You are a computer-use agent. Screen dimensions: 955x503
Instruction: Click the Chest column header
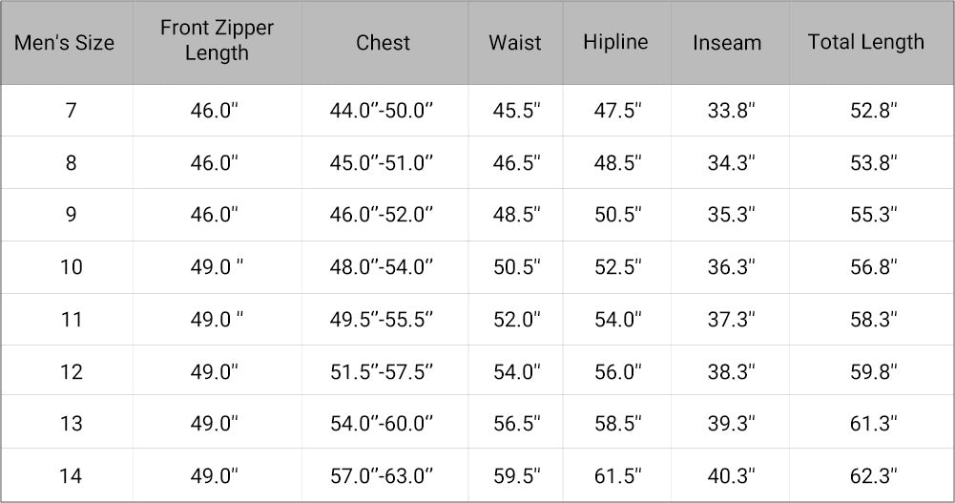[x=383, y=43]
